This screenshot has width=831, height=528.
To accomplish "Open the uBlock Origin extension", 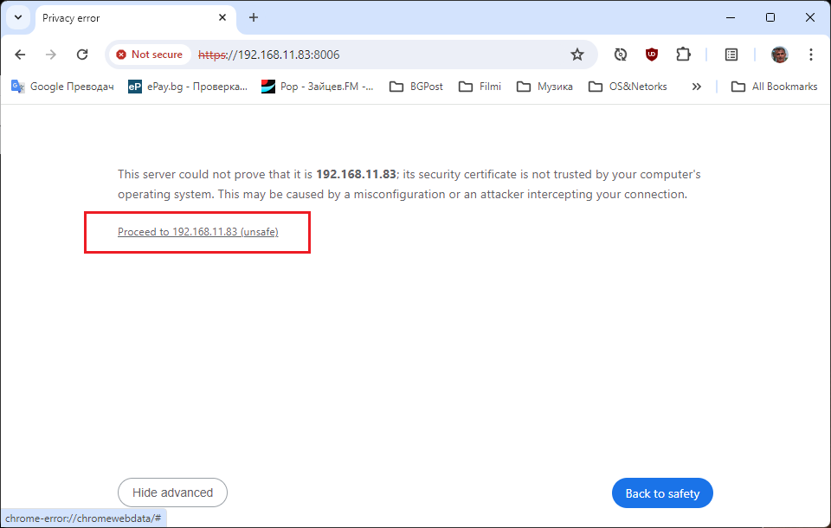I will point(652,55).
